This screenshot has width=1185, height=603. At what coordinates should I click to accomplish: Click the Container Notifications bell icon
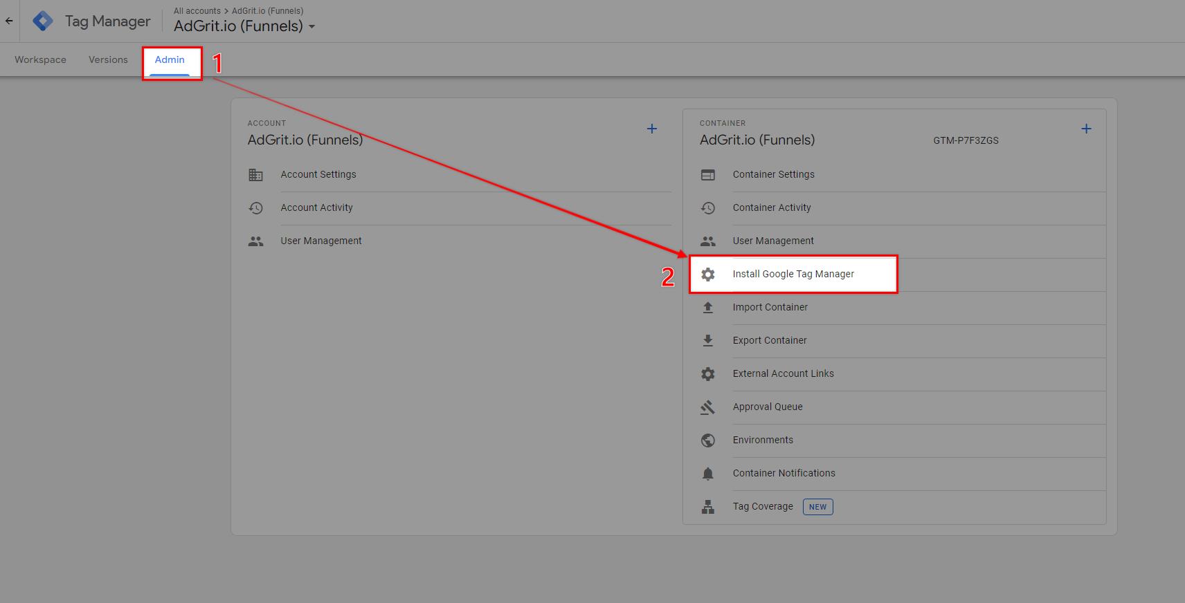[707, 474]
